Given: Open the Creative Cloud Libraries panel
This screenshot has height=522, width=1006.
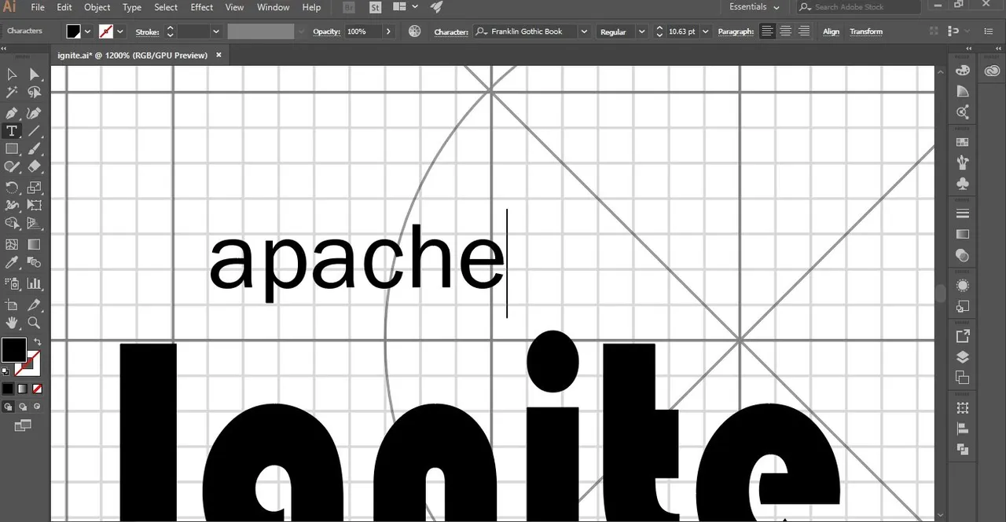Looking at the screenshot, I should click(992, 70).
